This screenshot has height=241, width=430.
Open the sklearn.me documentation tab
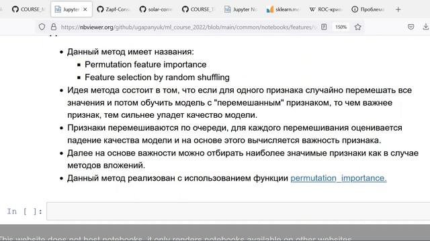coord(283,9)
